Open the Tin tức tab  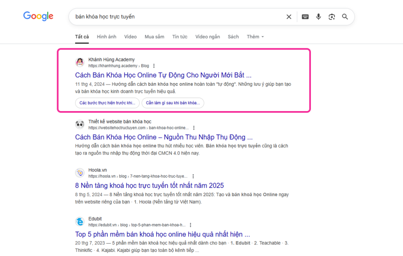179,37
